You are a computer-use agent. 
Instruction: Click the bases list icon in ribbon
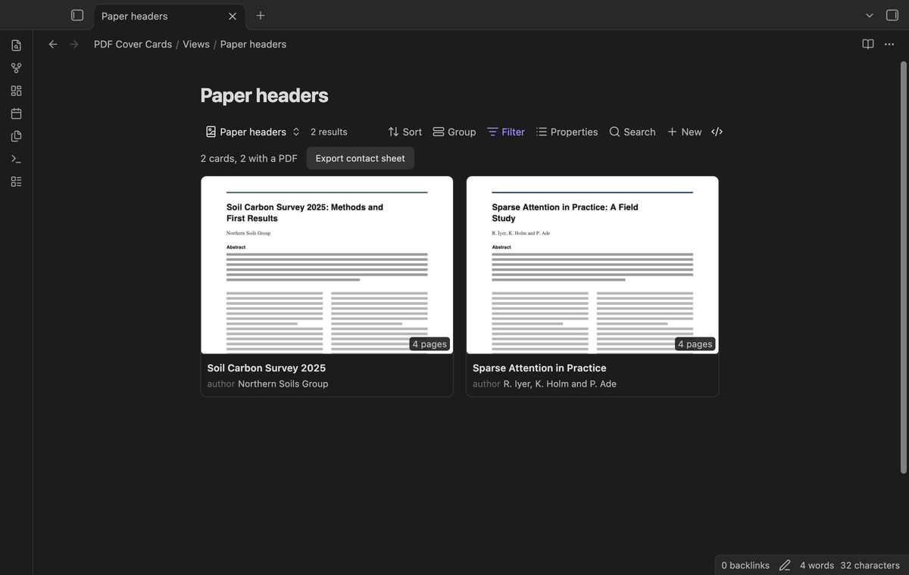[x=16, y=182]
